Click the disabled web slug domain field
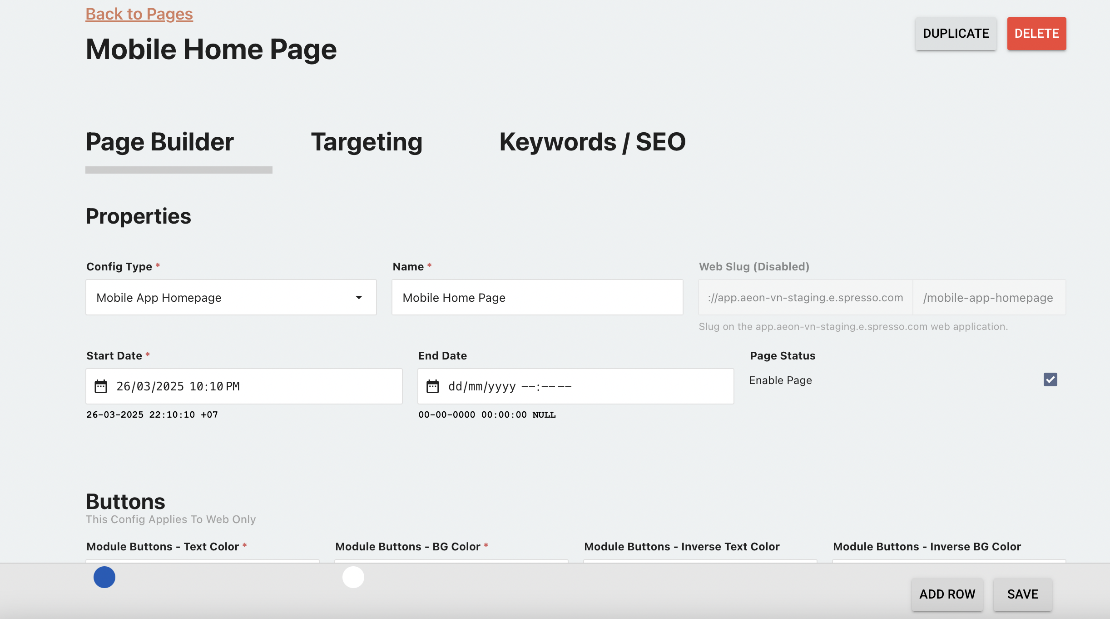 coord(805,298)
